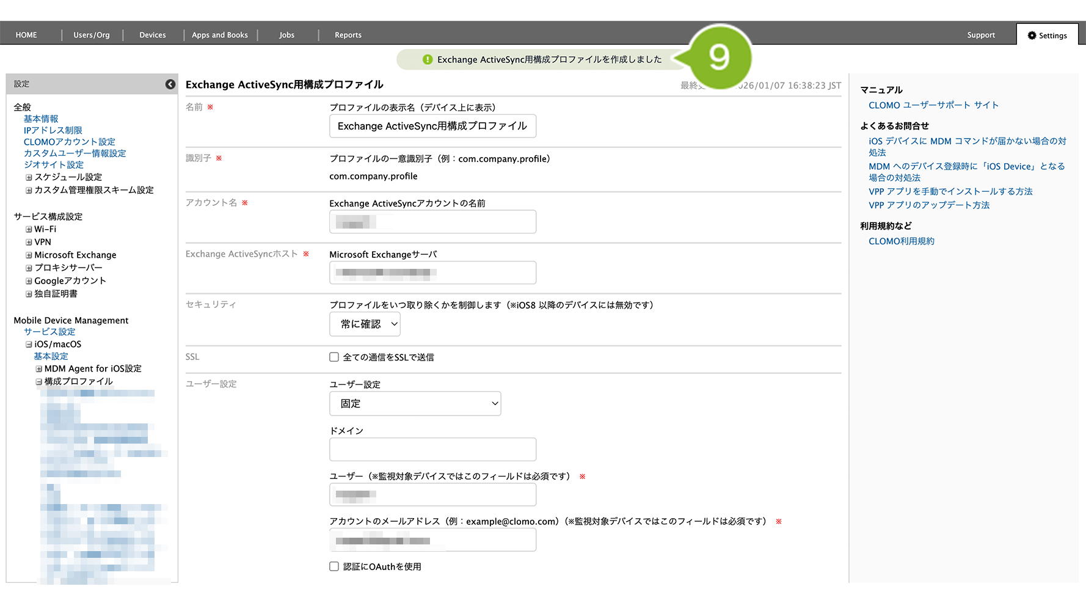The image size is (1086, 611).
Task: Click plus icon beside Wi-Fi
Action: [29, 230]
